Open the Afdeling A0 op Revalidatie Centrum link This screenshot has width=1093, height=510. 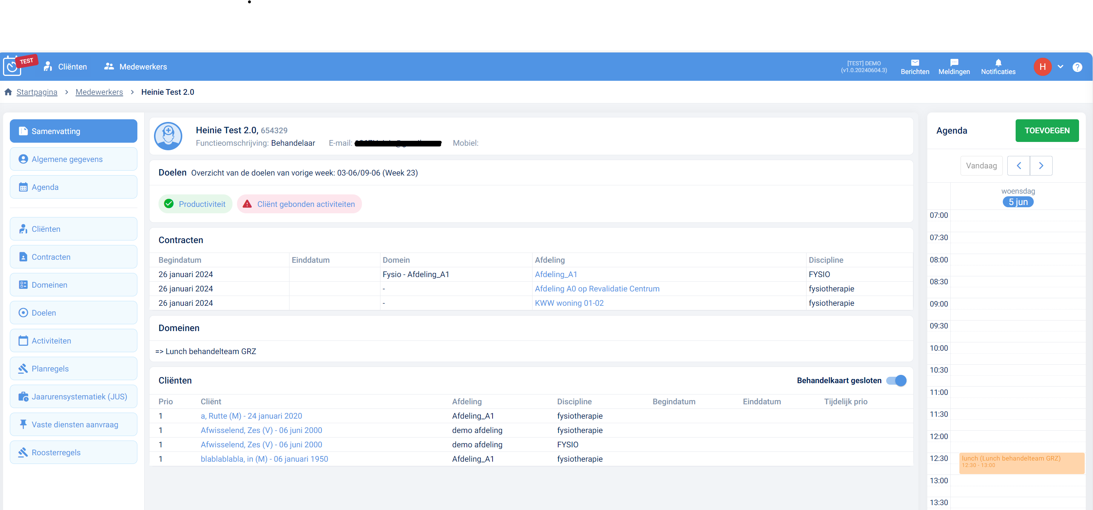(x=597, y=289)
